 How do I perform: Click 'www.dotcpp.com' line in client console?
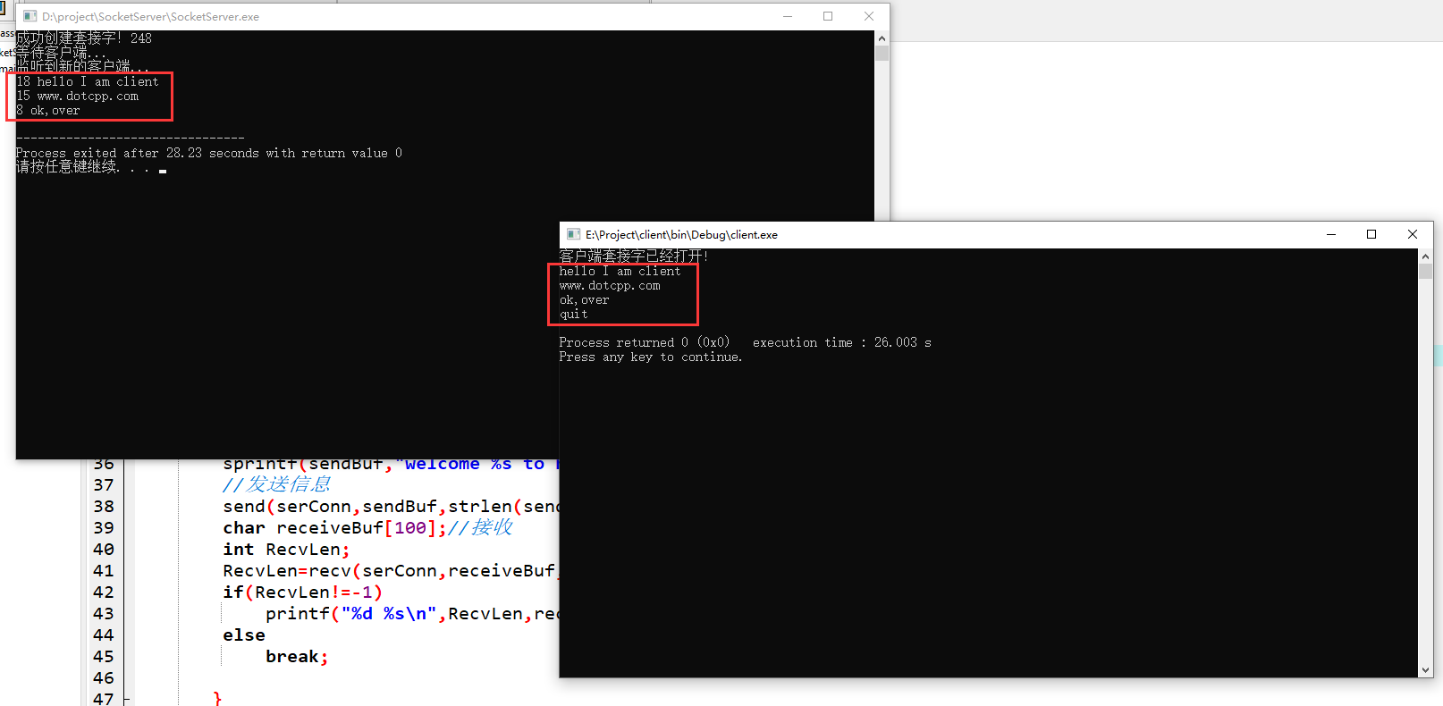tap(610, 285)
